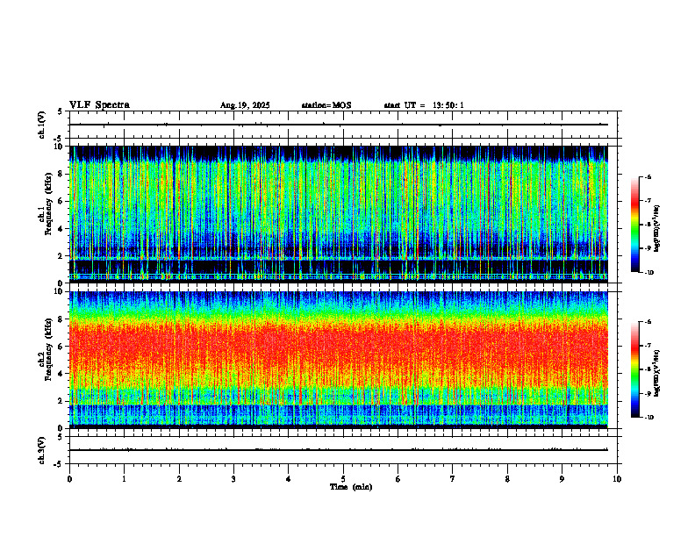The image size is (695, 537).
Task: Click time axis tick label "9"
Action: coord(562,479)
